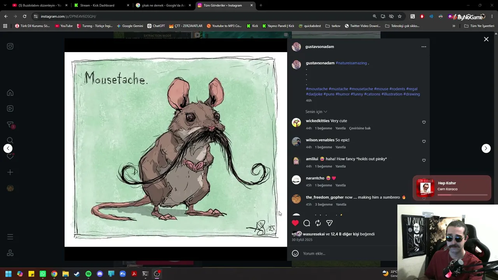Close the post viewer with X

pyautogui.click(x=486, y=39)
